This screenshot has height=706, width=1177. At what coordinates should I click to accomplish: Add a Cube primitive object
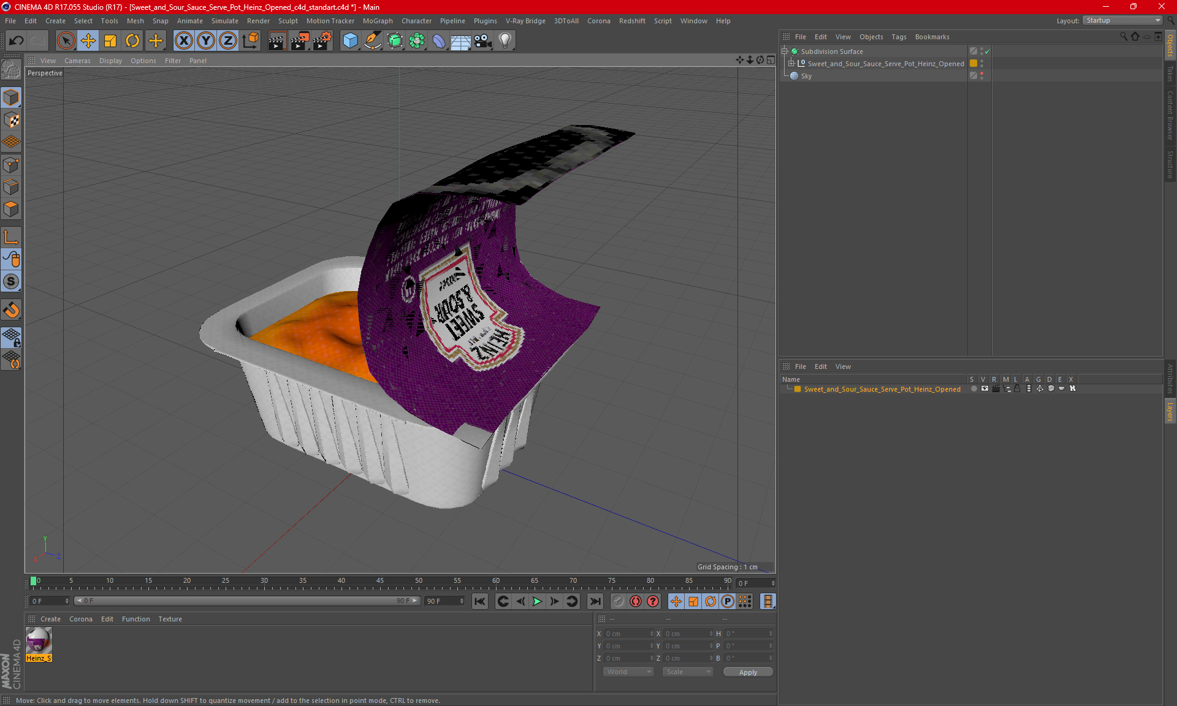(350, 41)
